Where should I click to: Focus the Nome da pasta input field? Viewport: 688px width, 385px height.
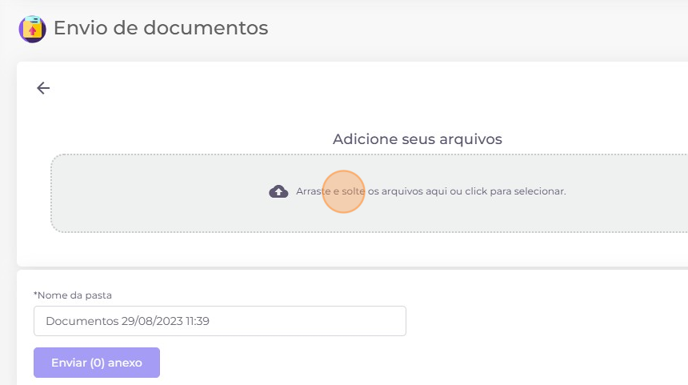click(220, 321)
